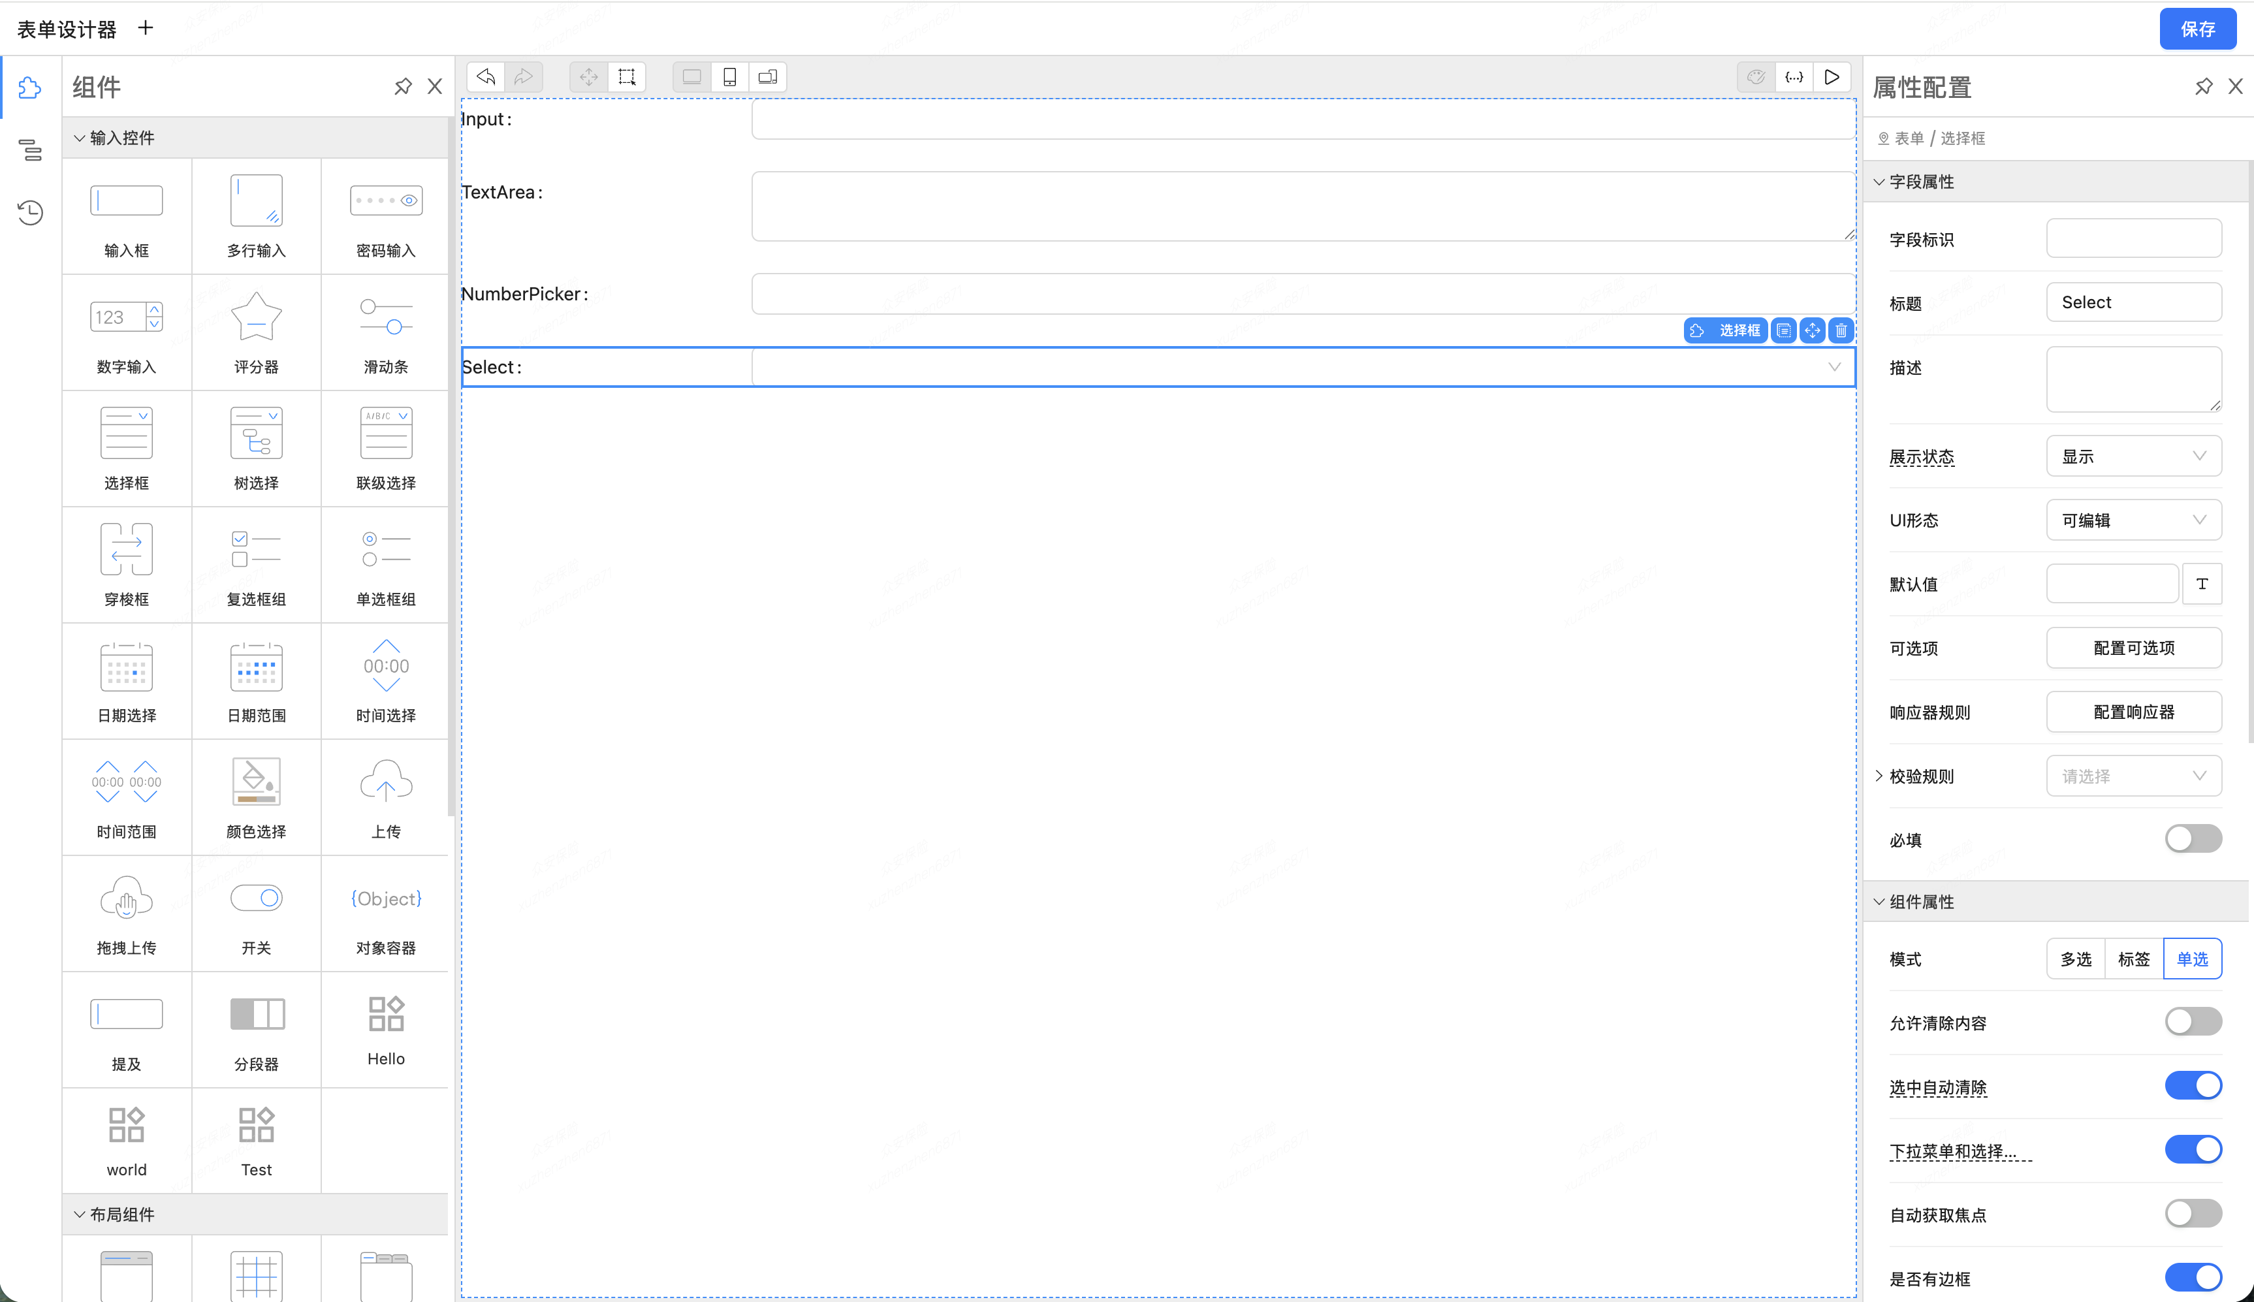Open the 展示状态 dropdown
The height and width of the screenshot is (1302, 2254).
point(2133,456)
